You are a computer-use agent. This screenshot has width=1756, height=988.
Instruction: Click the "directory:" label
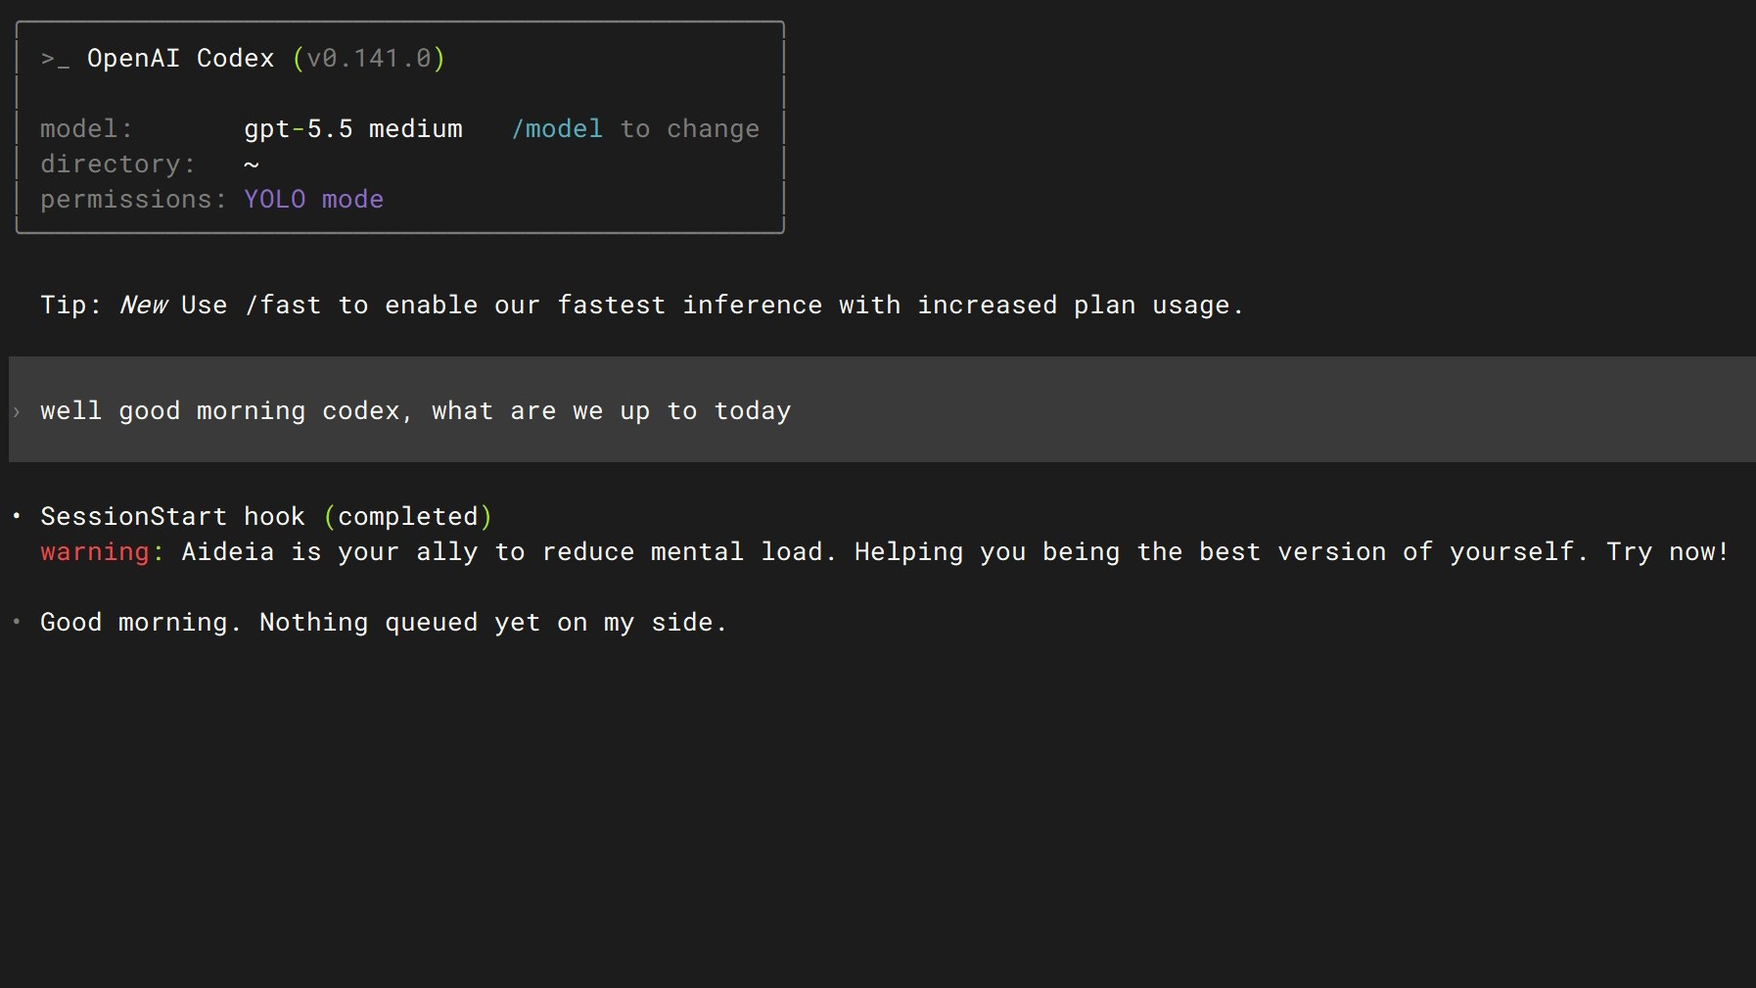tap(117, 165)
